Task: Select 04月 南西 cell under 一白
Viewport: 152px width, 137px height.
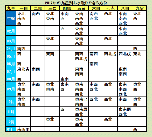Action: (x=23, y=49)
